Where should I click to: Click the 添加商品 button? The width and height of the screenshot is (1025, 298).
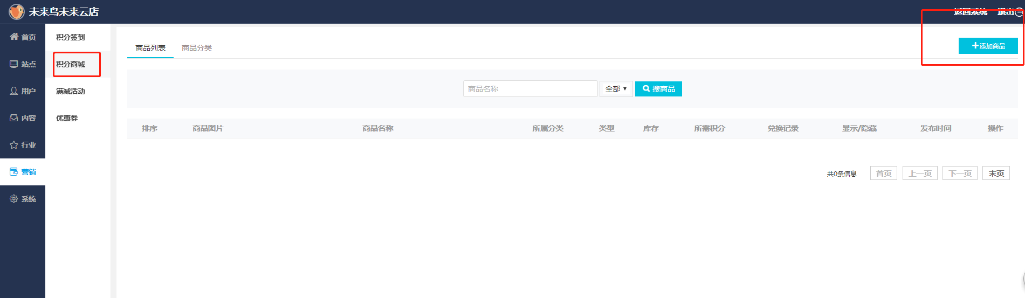tap(988, 46)
